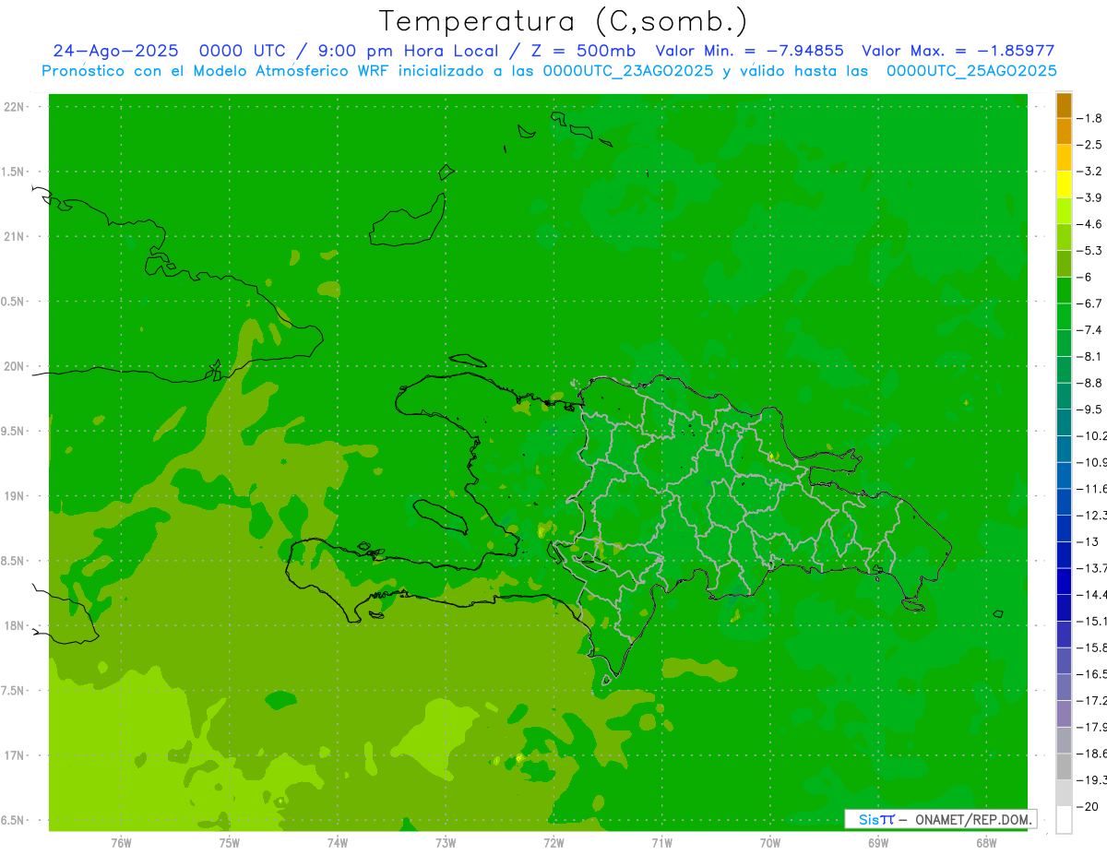Click the legend value "-9.5"
Screen dimensions: 1107x855
[1090, 410]
